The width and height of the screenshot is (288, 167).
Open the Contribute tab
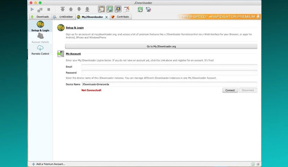121,17
